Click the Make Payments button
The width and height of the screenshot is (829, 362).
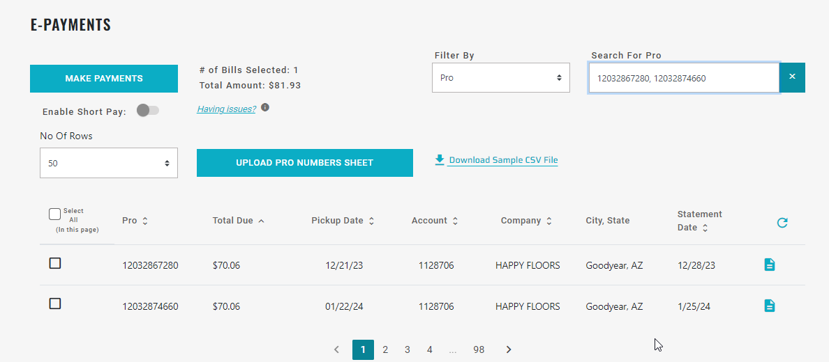[104, 79]
